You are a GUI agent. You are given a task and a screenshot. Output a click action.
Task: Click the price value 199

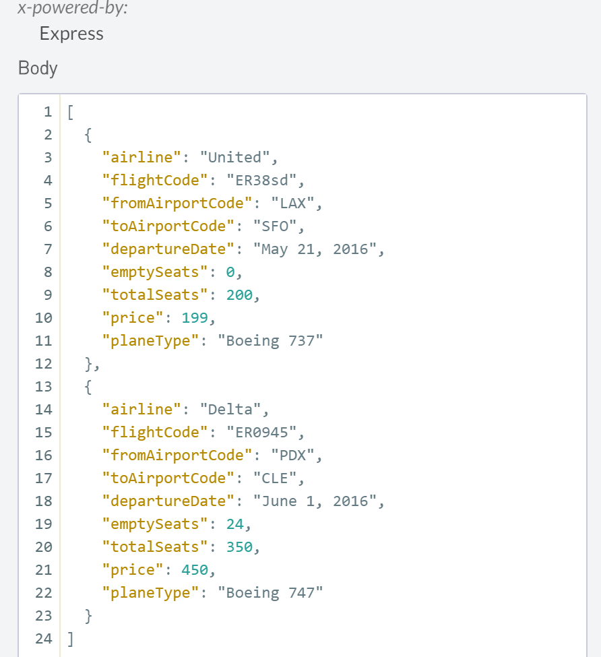tap(195, 317)
